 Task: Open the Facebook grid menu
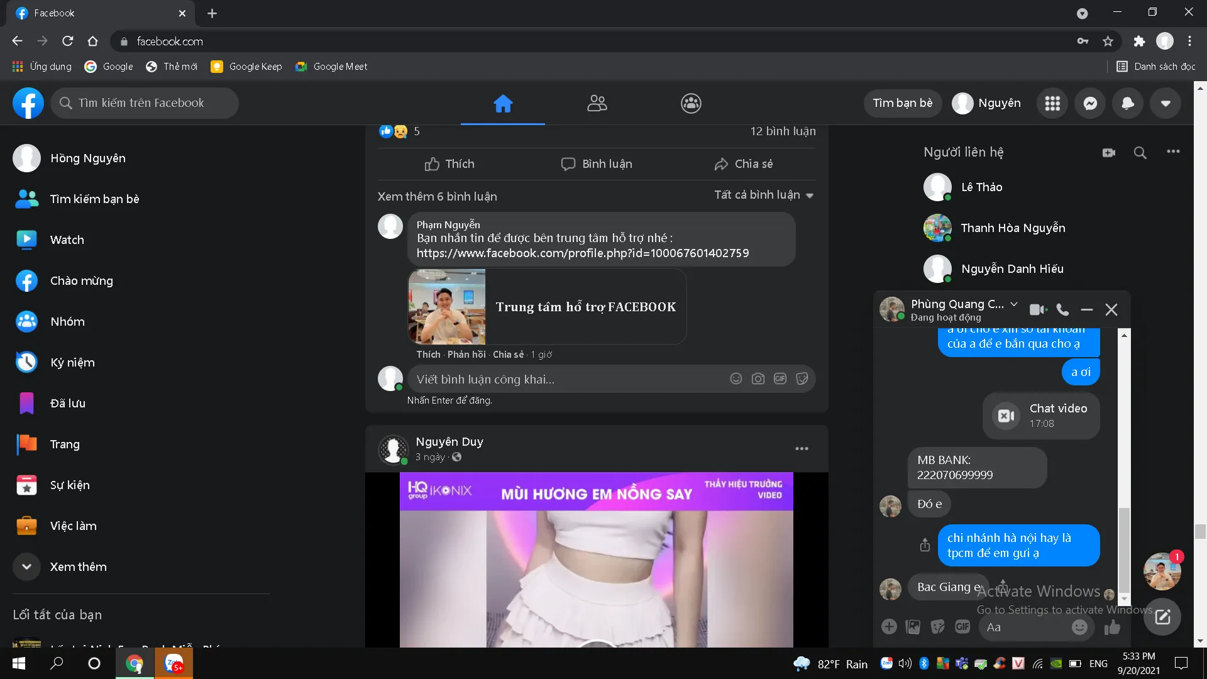click(1052, 103)
